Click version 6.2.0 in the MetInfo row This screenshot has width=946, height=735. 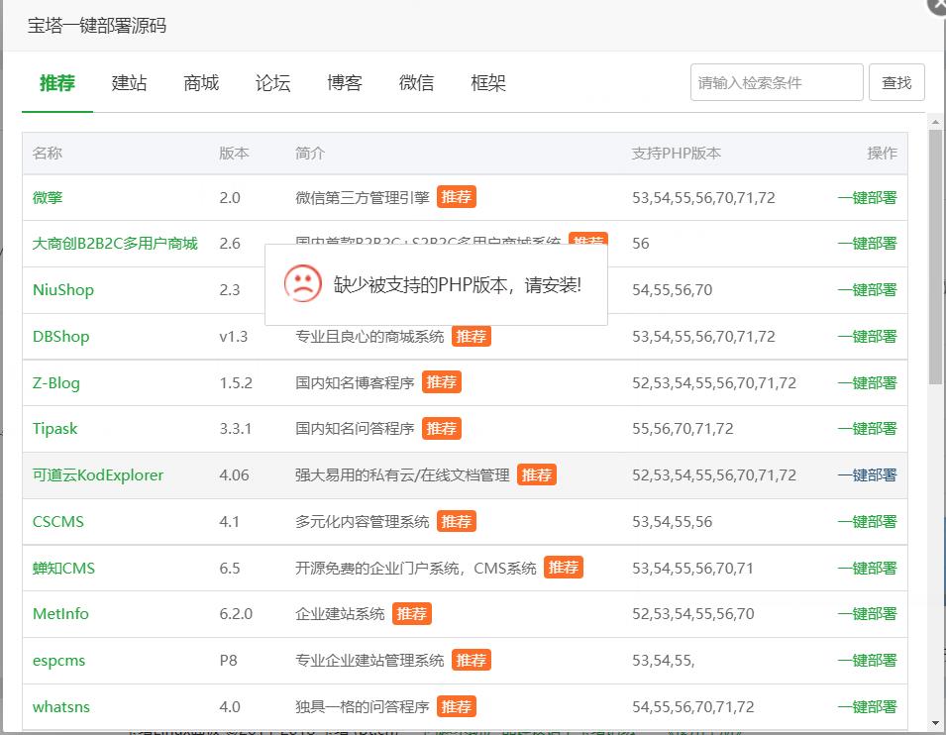tap(236, 614)
